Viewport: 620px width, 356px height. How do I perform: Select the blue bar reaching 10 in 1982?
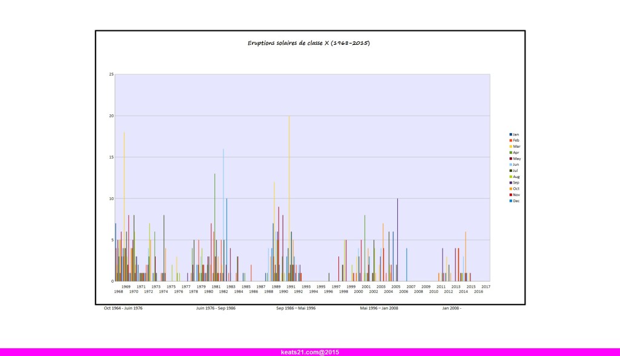[226, 240]
